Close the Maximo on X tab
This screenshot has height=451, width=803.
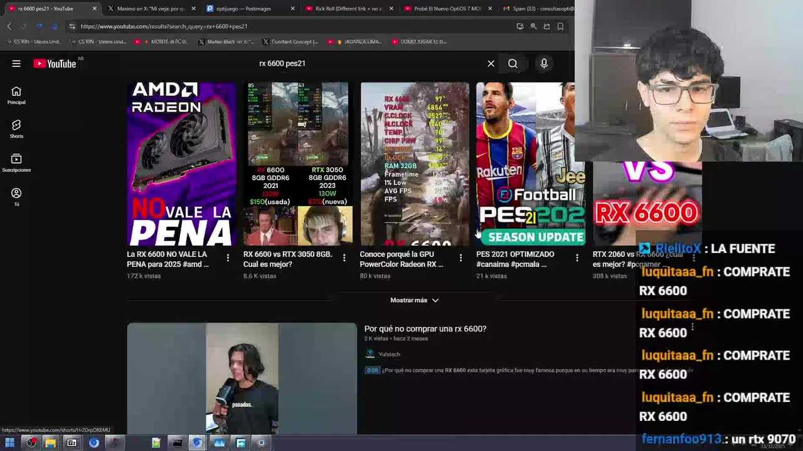point(193,9)
